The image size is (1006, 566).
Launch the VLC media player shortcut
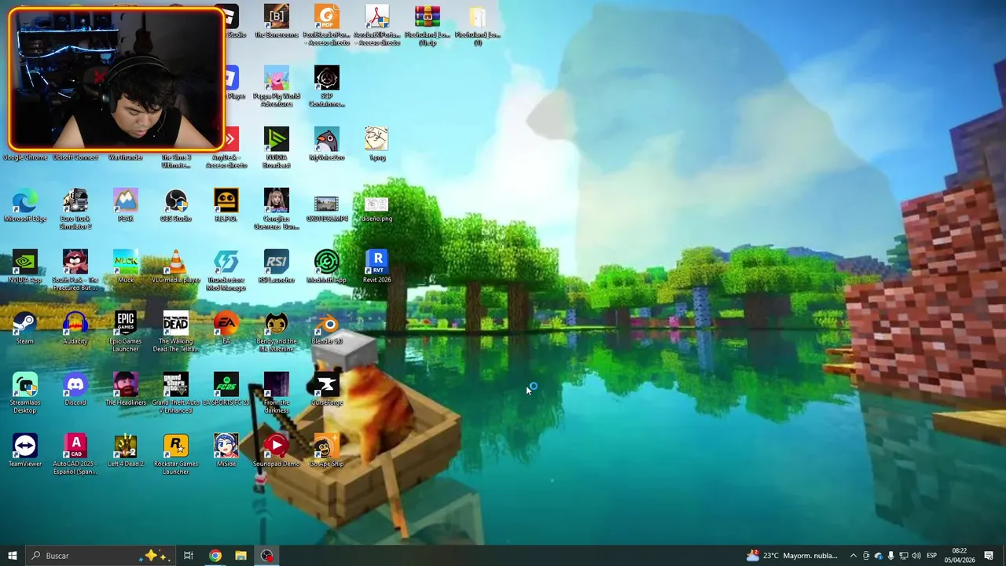[x=176, y=266]
